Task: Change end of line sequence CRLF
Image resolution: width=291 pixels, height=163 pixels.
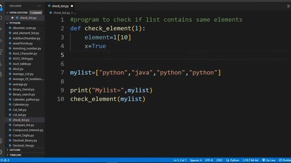Action: [219, 160]
